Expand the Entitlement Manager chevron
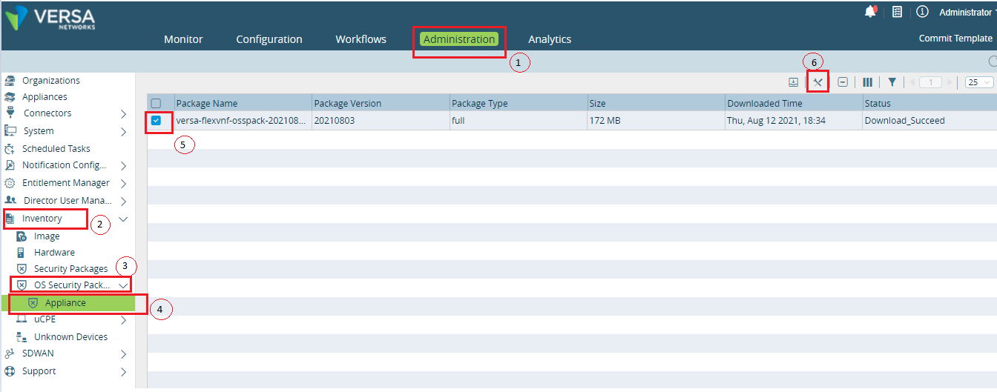Image resolution: width=997 pixels, height=392 pixels. point(124,184)
